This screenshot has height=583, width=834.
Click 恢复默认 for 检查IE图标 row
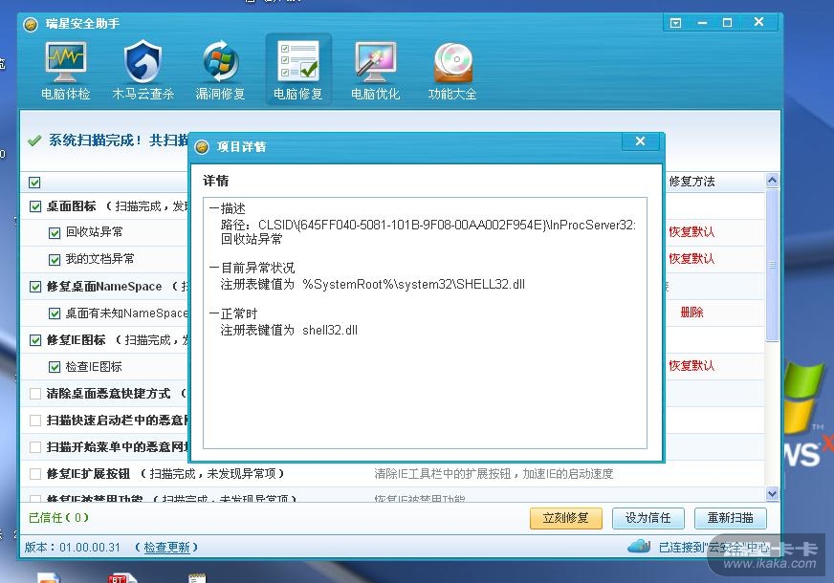pos(691,366)
